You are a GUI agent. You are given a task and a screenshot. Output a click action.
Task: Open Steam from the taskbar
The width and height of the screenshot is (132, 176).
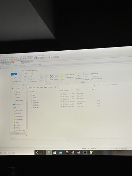click(x=79, y=152)
